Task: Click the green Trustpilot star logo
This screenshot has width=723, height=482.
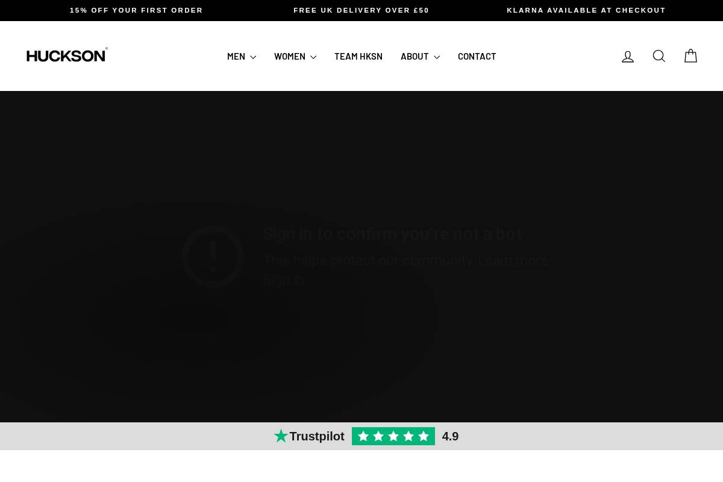Action: pyautogui.click(x=281, y=436)
